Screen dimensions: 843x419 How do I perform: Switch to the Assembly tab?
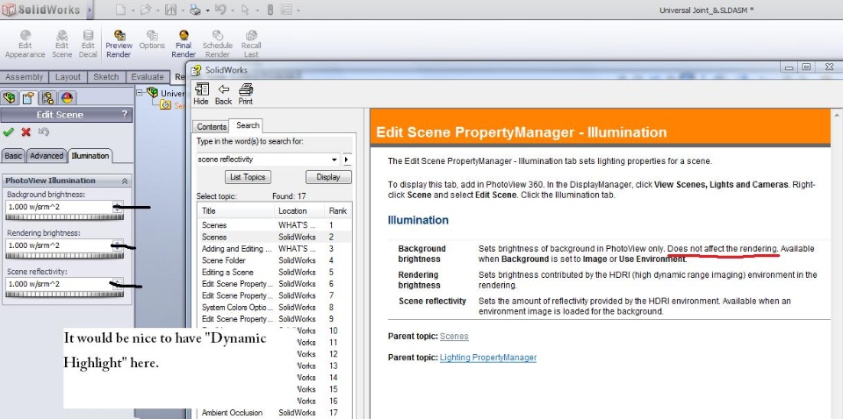[25, 77]
